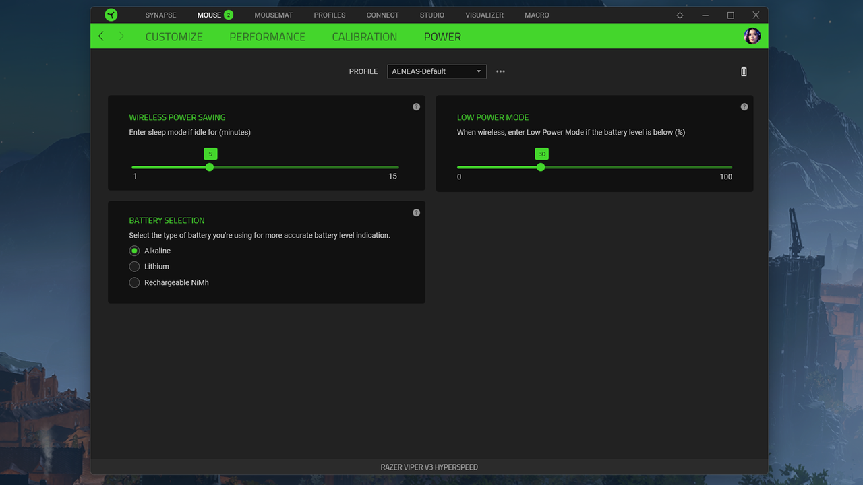863x485 pixels.
Task: Open profile options three-dot menu
Action: point(500,71)
